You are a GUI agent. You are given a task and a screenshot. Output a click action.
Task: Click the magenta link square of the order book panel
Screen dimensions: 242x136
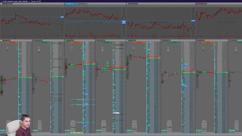[197, 40]
